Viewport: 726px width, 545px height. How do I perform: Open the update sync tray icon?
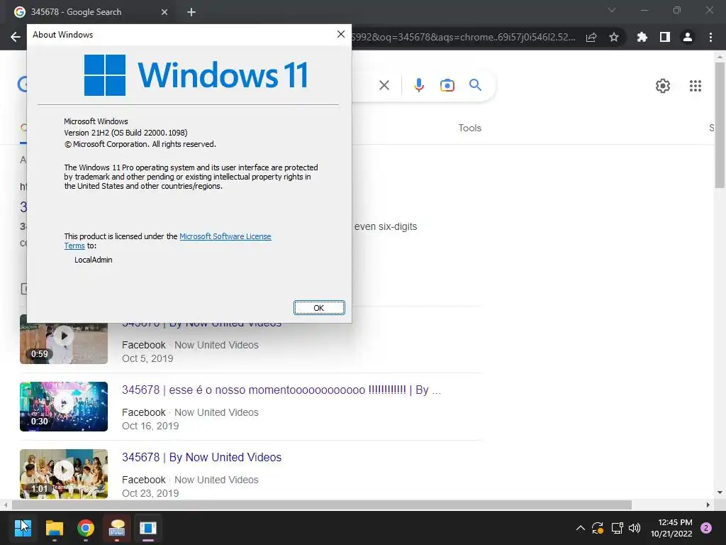click(x=598, y=528)
